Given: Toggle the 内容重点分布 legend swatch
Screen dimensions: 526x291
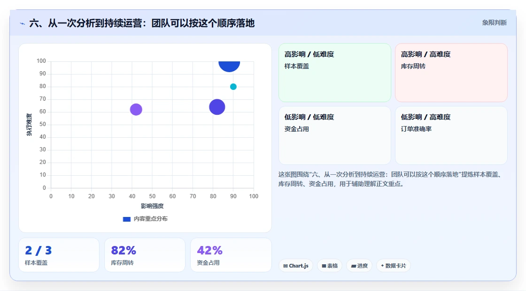Looking at the screenshot, I should point(126,219).
